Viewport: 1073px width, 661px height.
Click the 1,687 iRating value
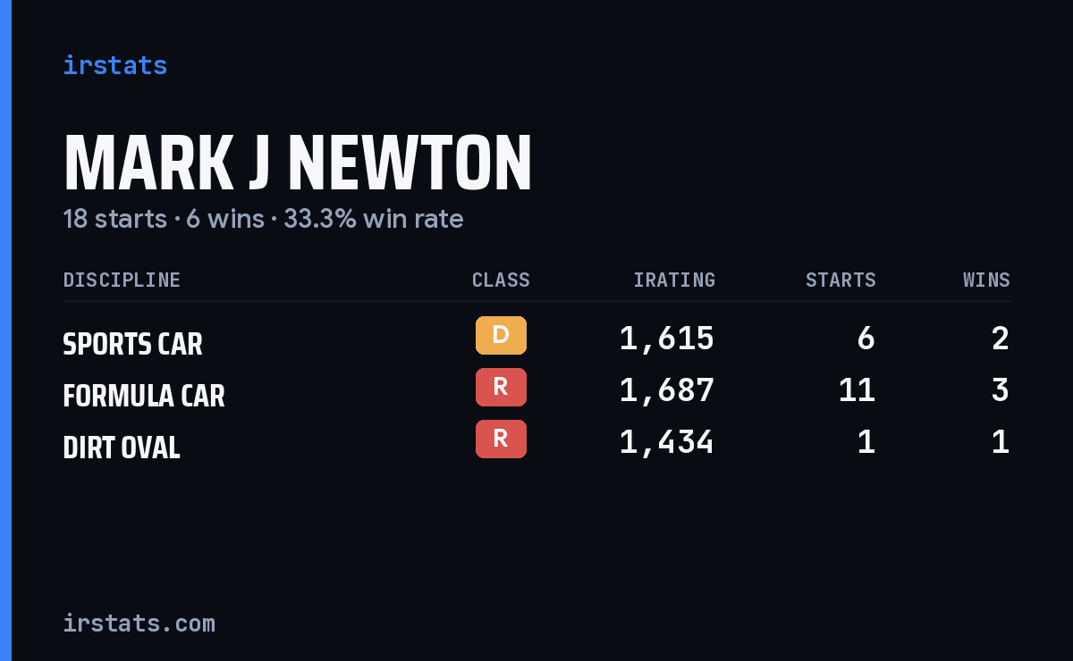667,390
